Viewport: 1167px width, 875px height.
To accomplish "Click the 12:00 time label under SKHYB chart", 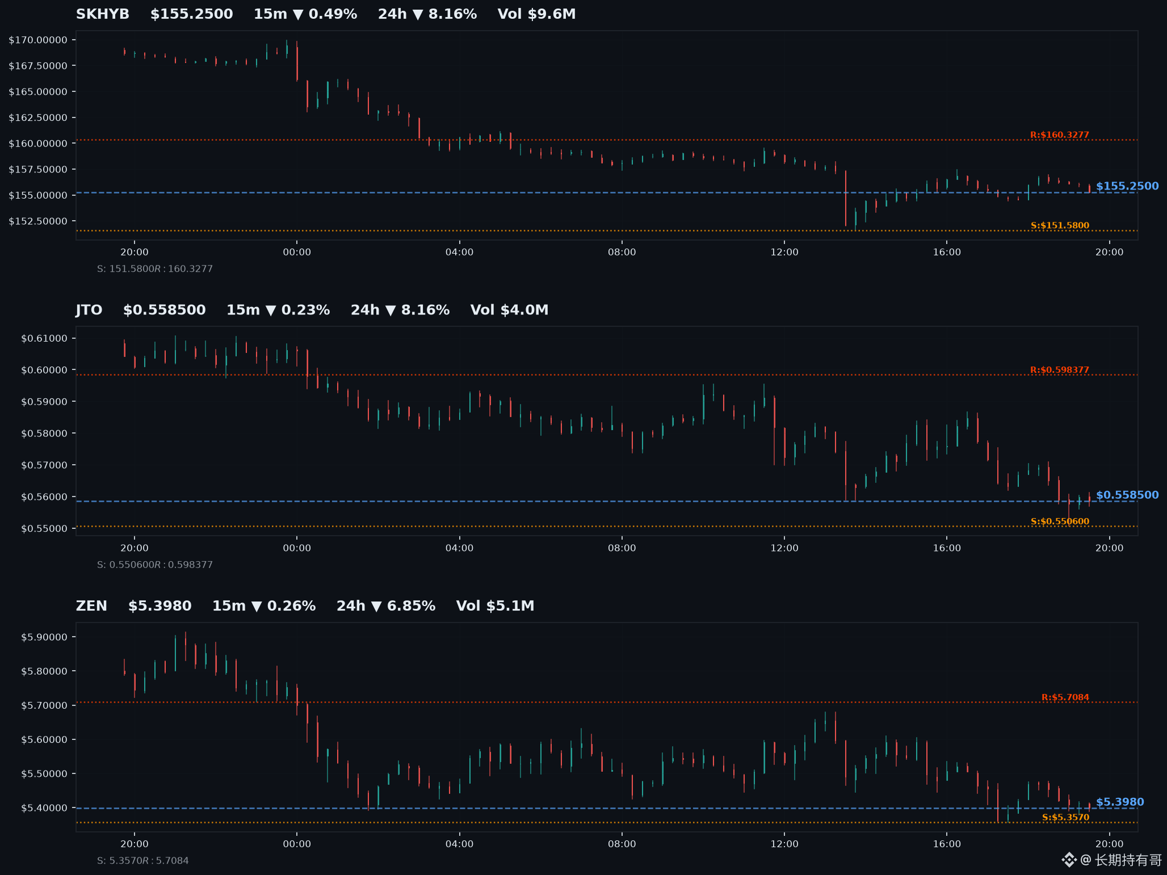I will click(x=784, y=252).
